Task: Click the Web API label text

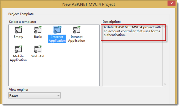Action: (38, 56)
